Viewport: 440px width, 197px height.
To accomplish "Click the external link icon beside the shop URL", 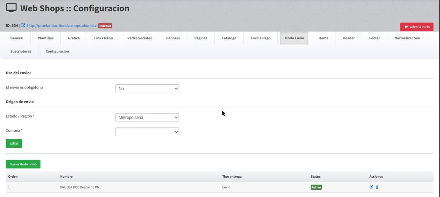I will (x=23, y=26).
